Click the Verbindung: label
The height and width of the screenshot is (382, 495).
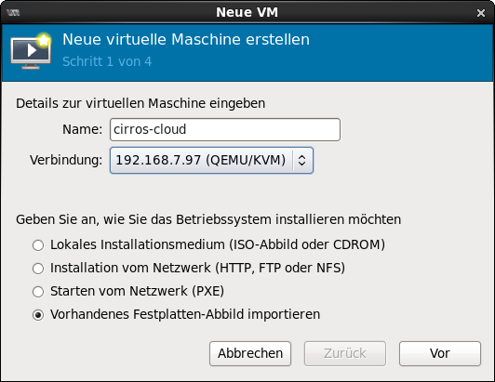point(66,160)
